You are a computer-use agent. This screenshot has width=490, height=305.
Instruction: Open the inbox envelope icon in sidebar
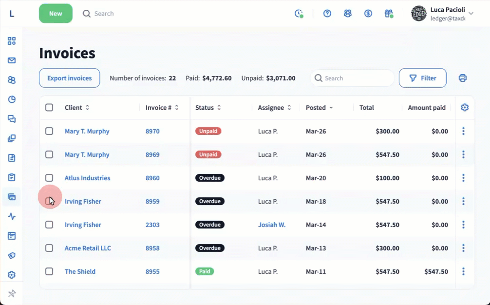pyautogui.click(x=12, y=60)
